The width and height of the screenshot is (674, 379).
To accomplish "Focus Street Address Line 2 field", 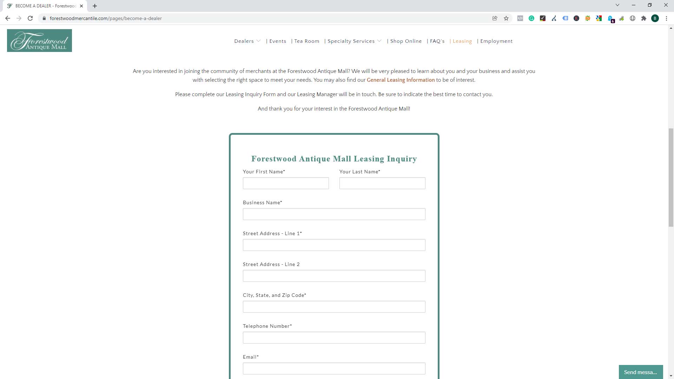I will pos(334,276).
